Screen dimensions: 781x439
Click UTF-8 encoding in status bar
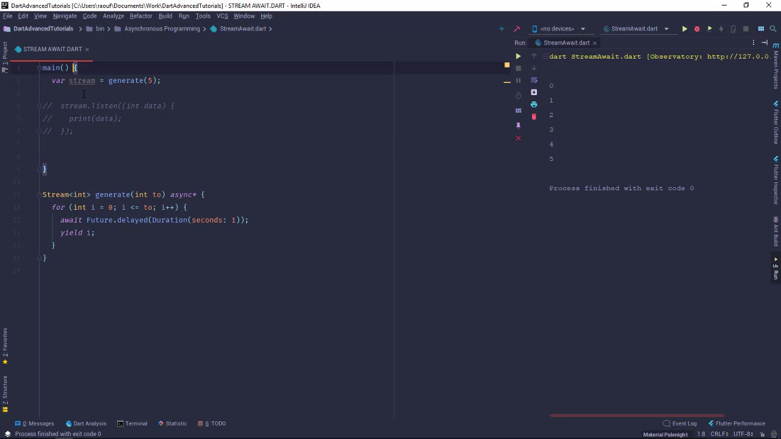pyautogui.click(x=743, y=434)
